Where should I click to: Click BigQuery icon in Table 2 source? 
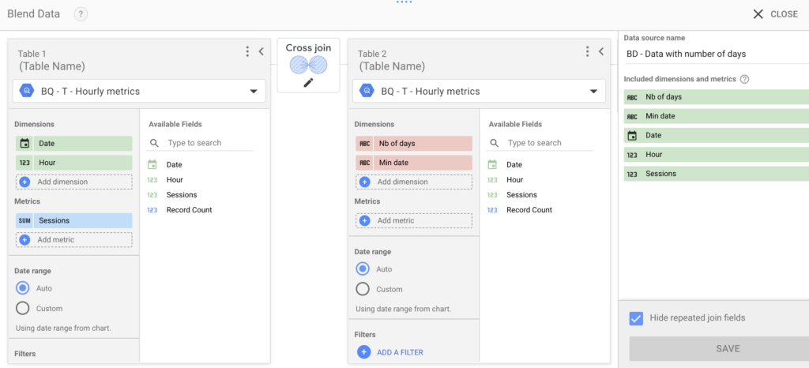[367, 92]
